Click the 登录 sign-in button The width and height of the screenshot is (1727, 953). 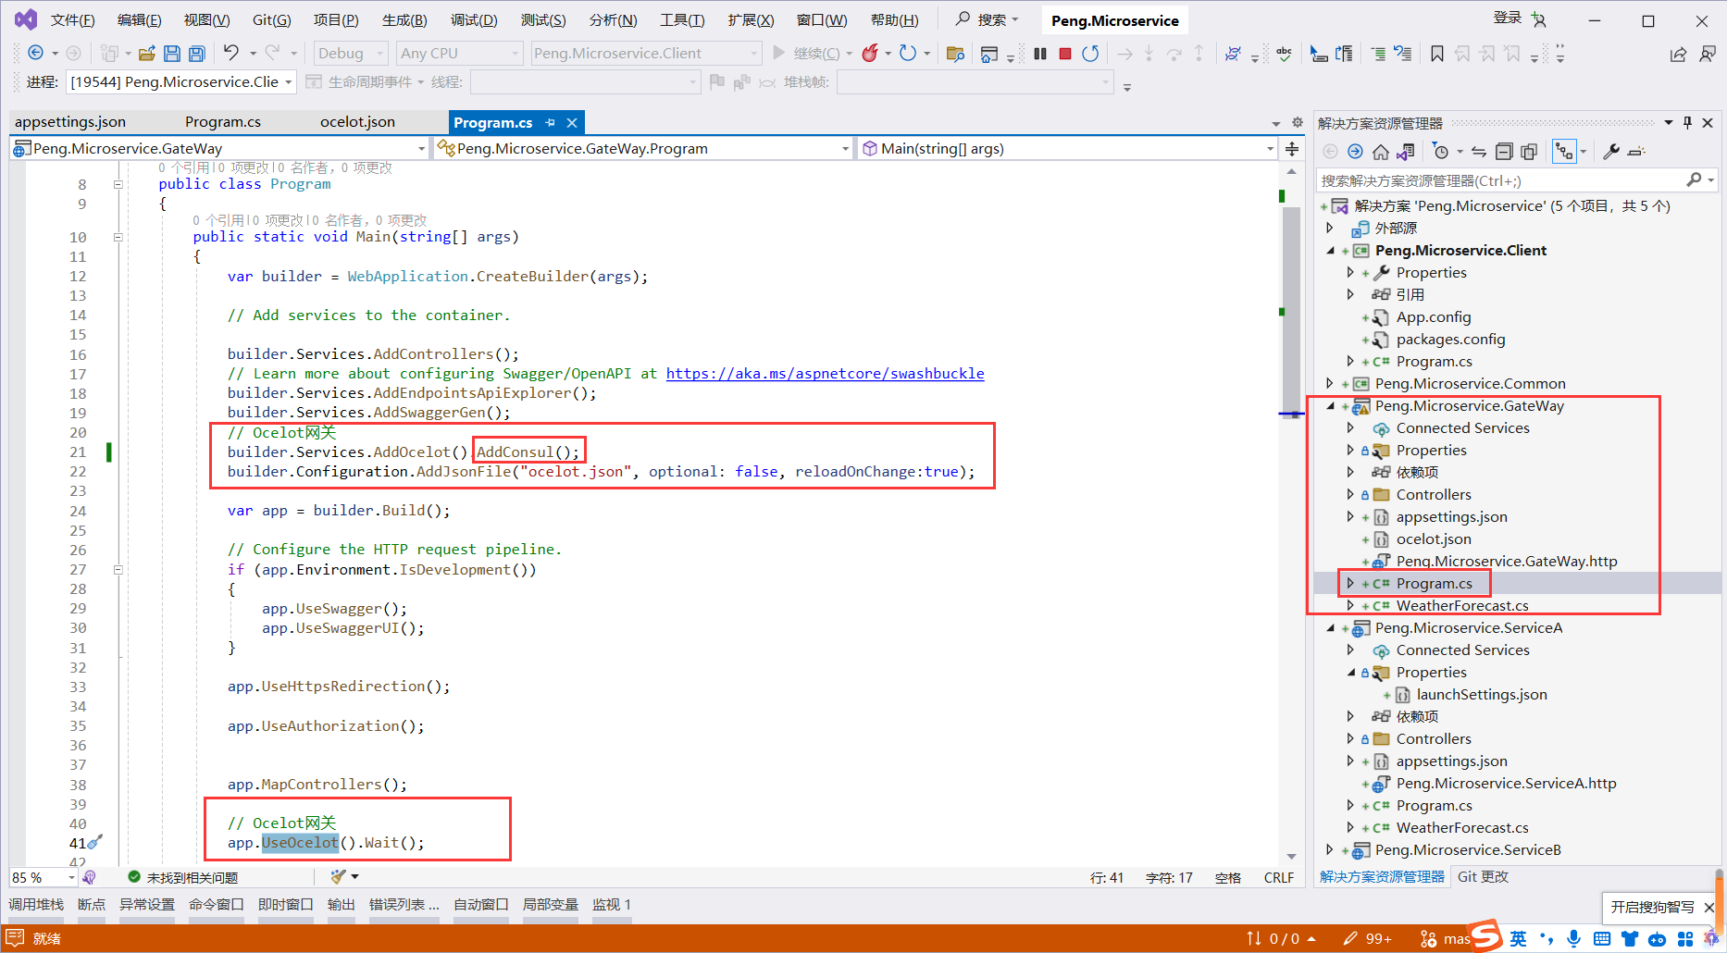(x=1507, y=19)
